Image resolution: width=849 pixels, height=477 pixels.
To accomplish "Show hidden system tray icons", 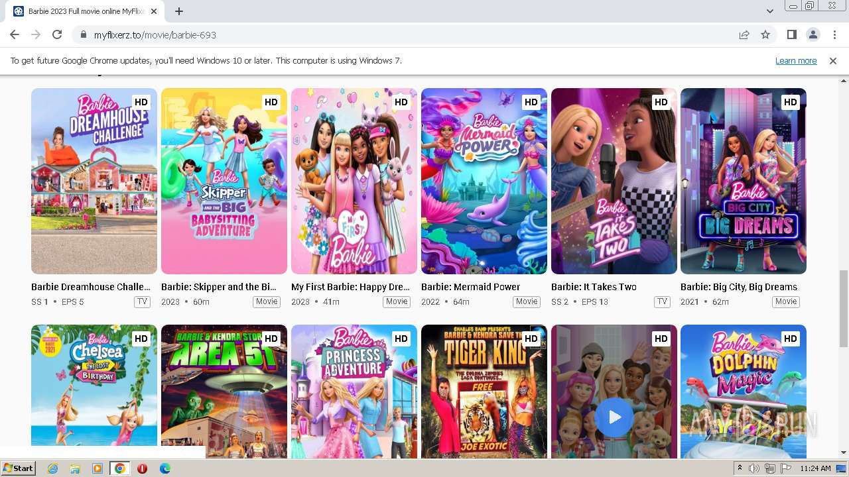I will click(x=740, y=468).
